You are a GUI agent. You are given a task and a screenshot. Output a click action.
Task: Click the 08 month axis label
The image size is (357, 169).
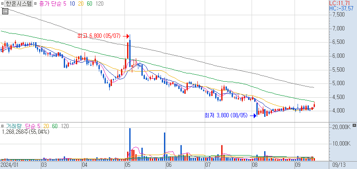(255, 165)
